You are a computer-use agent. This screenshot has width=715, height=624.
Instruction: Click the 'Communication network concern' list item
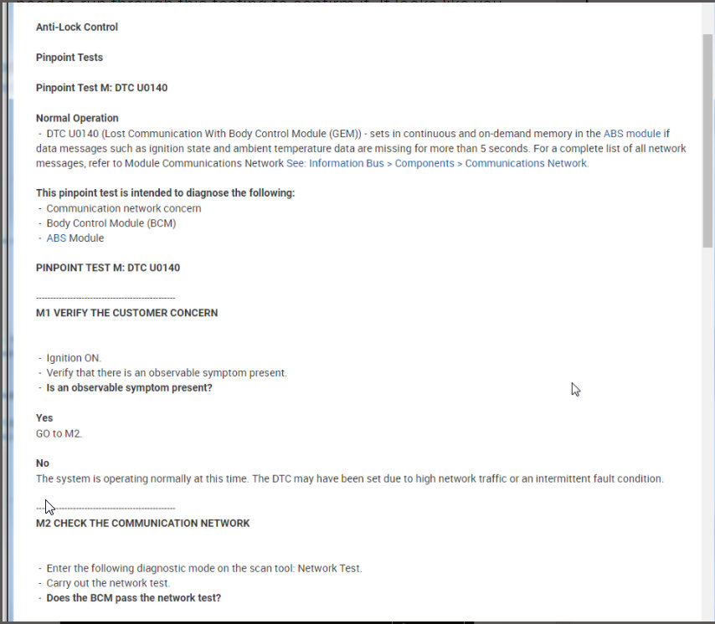tap(124, 208)
